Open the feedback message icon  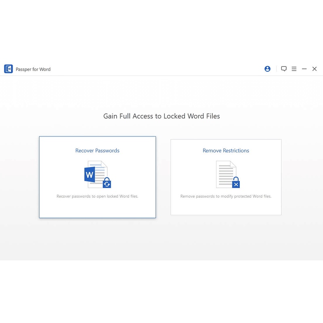click(x=284, y=69)
